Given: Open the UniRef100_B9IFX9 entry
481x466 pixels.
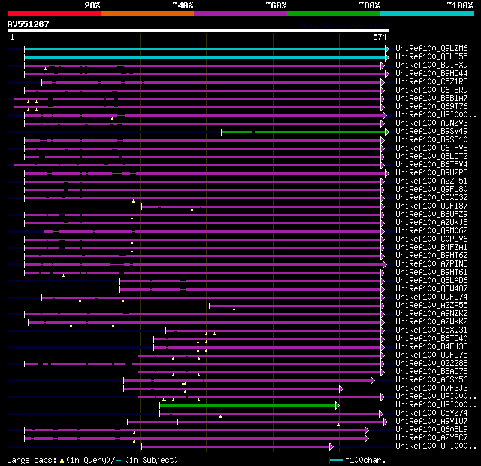Looking at the screenshot, I should point(431,65).
